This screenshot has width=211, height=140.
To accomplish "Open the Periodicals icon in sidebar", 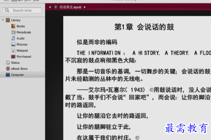I will tap(13, 32).
